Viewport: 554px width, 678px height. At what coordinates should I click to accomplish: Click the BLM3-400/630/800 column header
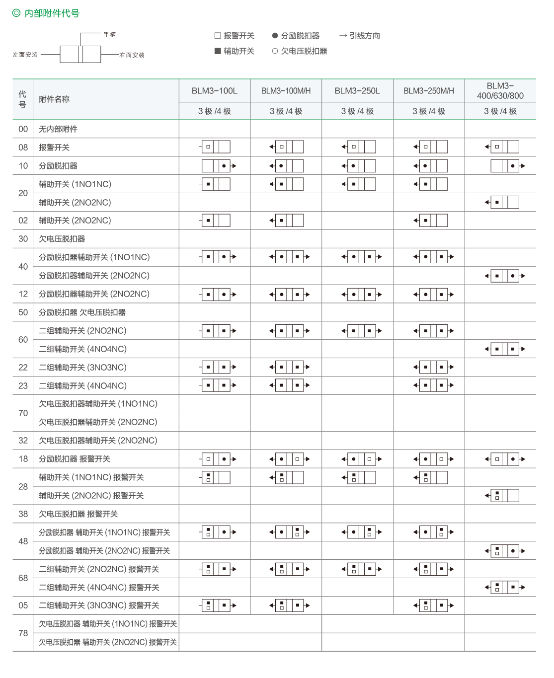[x=500, y=91]
